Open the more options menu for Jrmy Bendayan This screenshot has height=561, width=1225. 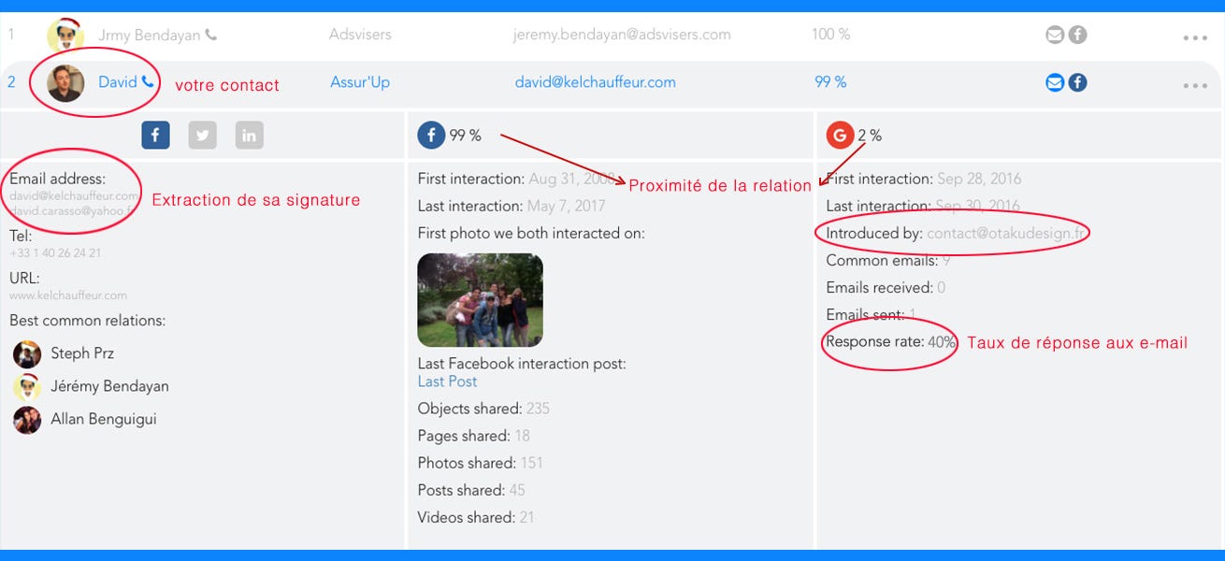click(1195, 38)
